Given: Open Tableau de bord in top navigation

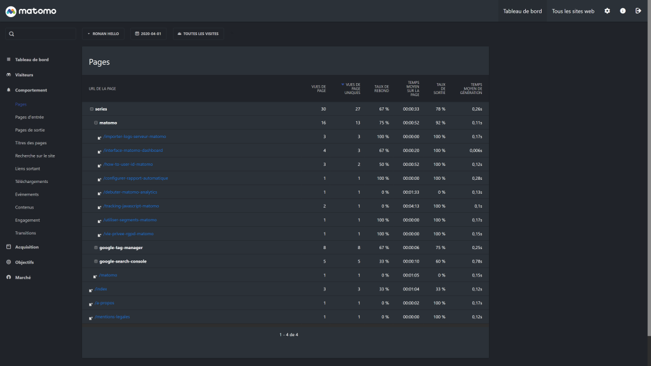Looking at the screenshot, I should (523, 11).
